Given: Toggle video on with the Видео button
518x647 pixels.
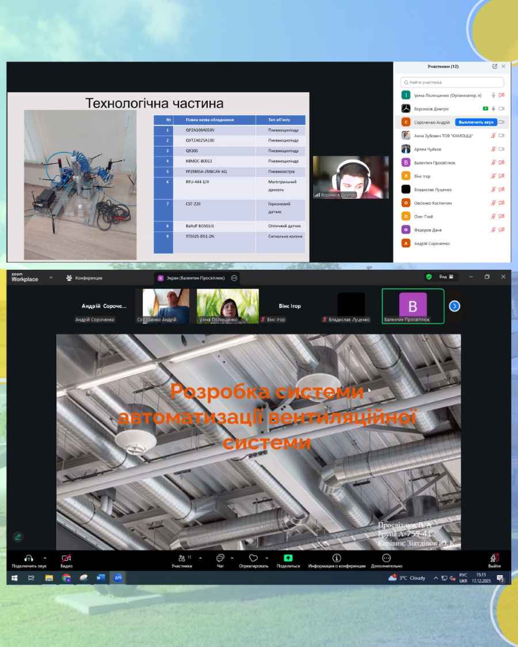Looking at the screenshot, I should click(66, 558).
